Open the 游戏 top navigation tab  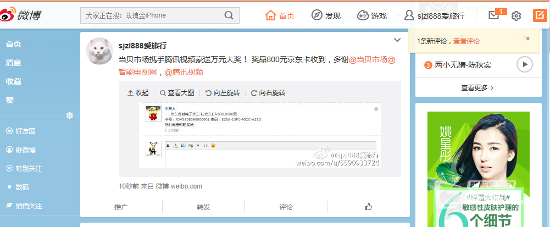(372, 15)
